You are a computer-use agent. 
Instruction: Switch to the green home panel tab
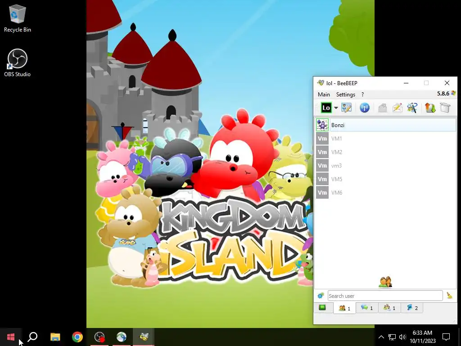click(322, 308)
